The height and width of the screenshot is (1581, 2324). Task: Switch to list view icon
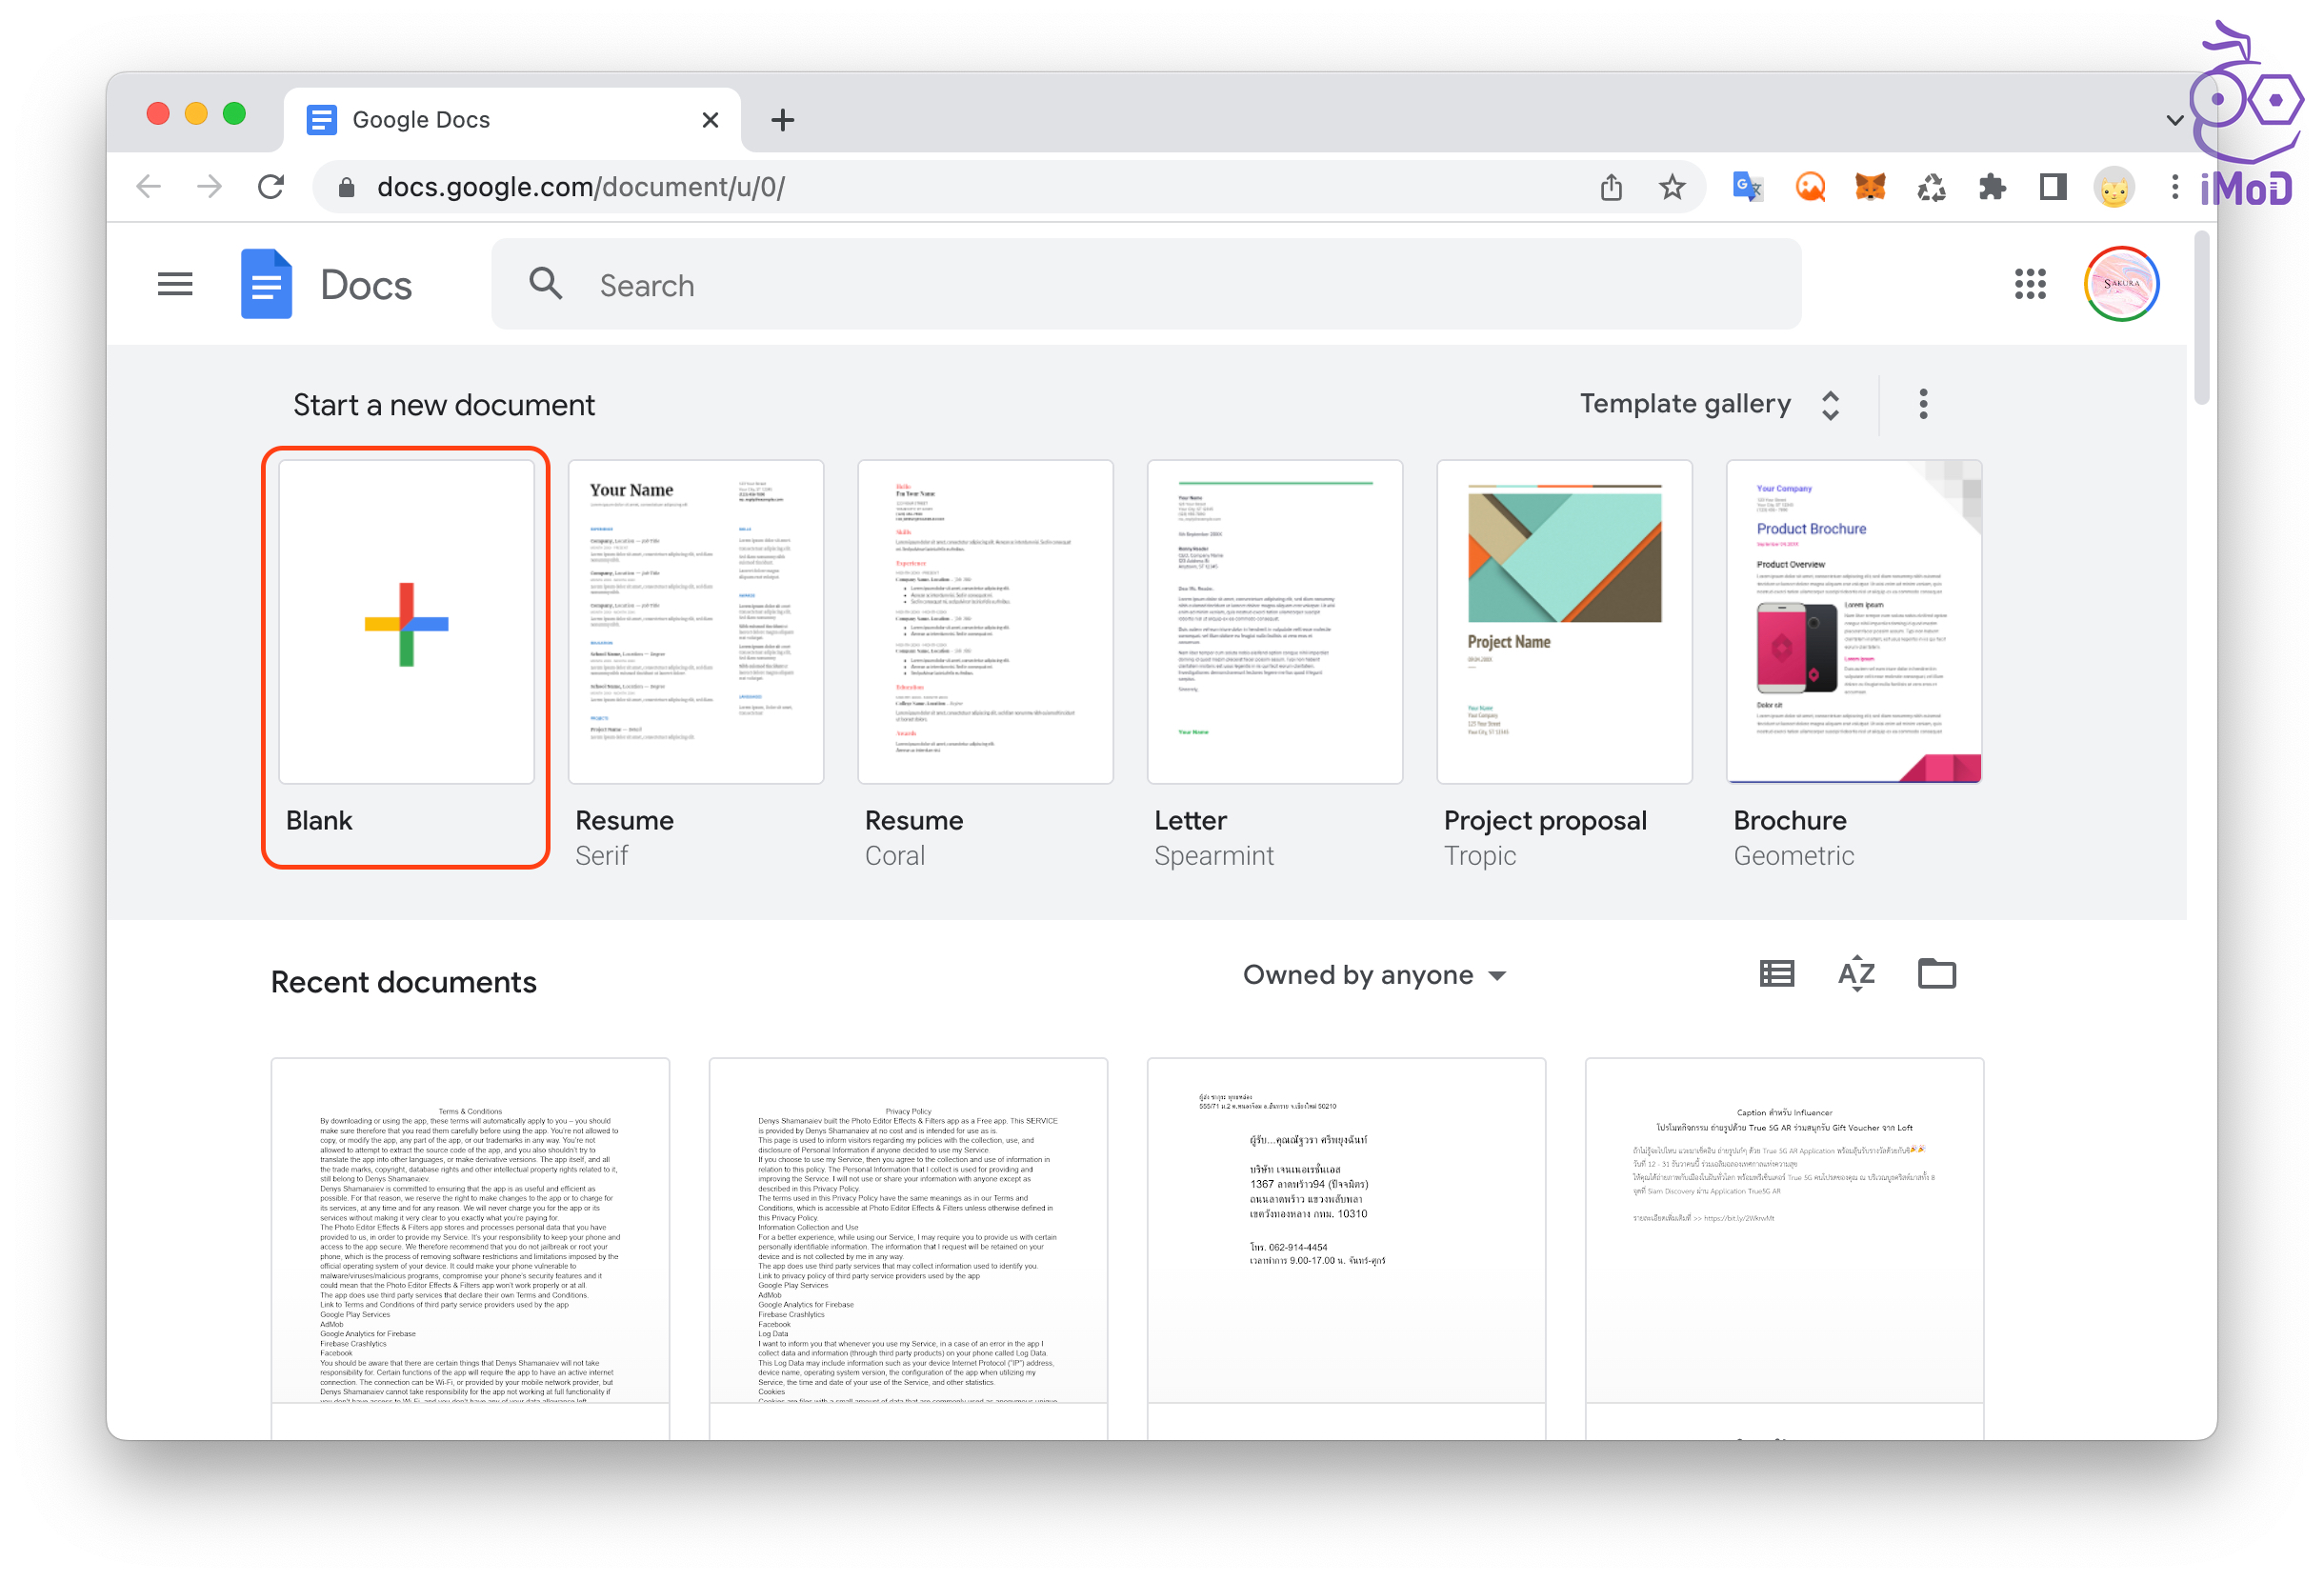tap(1776, 974)
